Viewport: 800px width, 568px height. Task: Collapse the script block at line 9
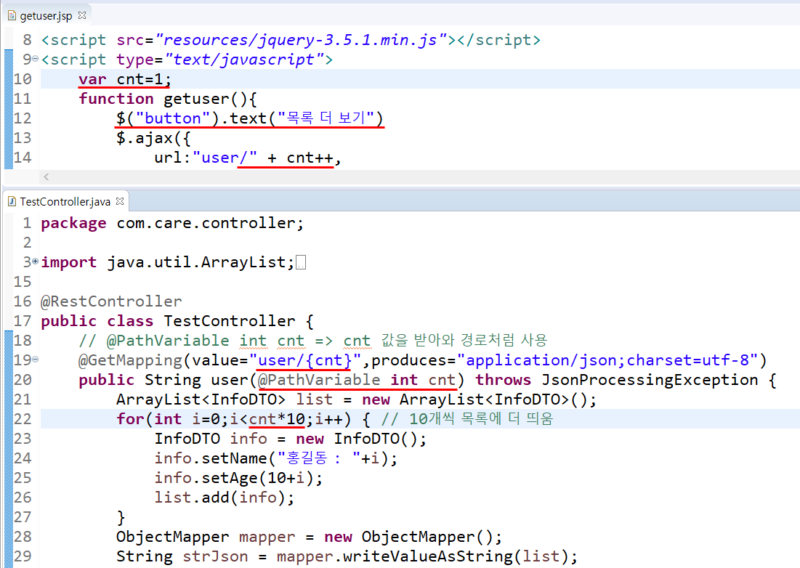click(35, 59)
